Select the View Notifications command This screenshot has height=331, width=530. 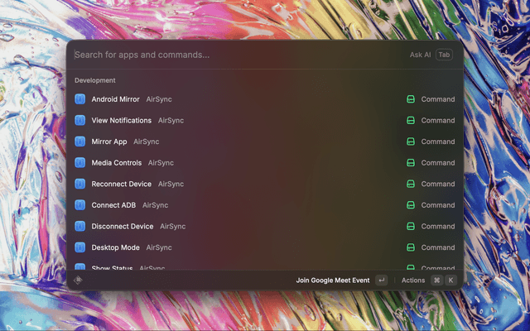(122, 120)
